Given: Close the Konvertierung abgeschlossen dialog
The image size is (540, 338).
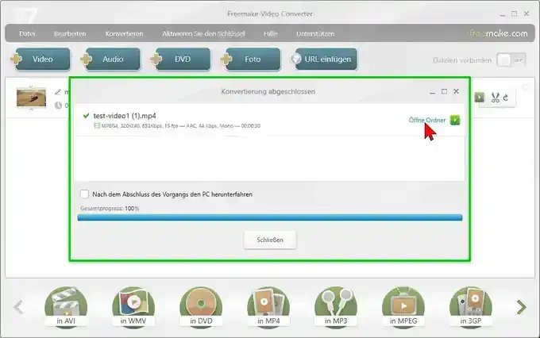Looking at the screenshot, I should [457, 91].
